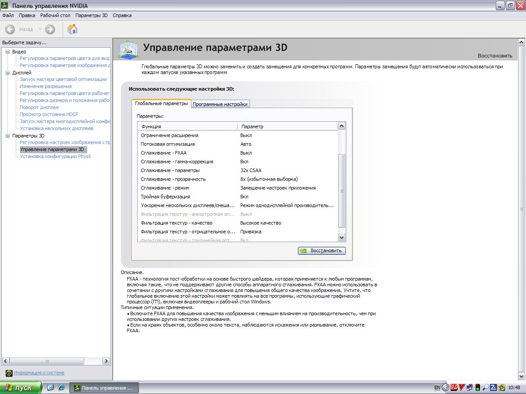The width and height of the screenshot is (526, 394).
Task: Click task pane horizontal scroll right arrow
Action: (x=106, y=361)
